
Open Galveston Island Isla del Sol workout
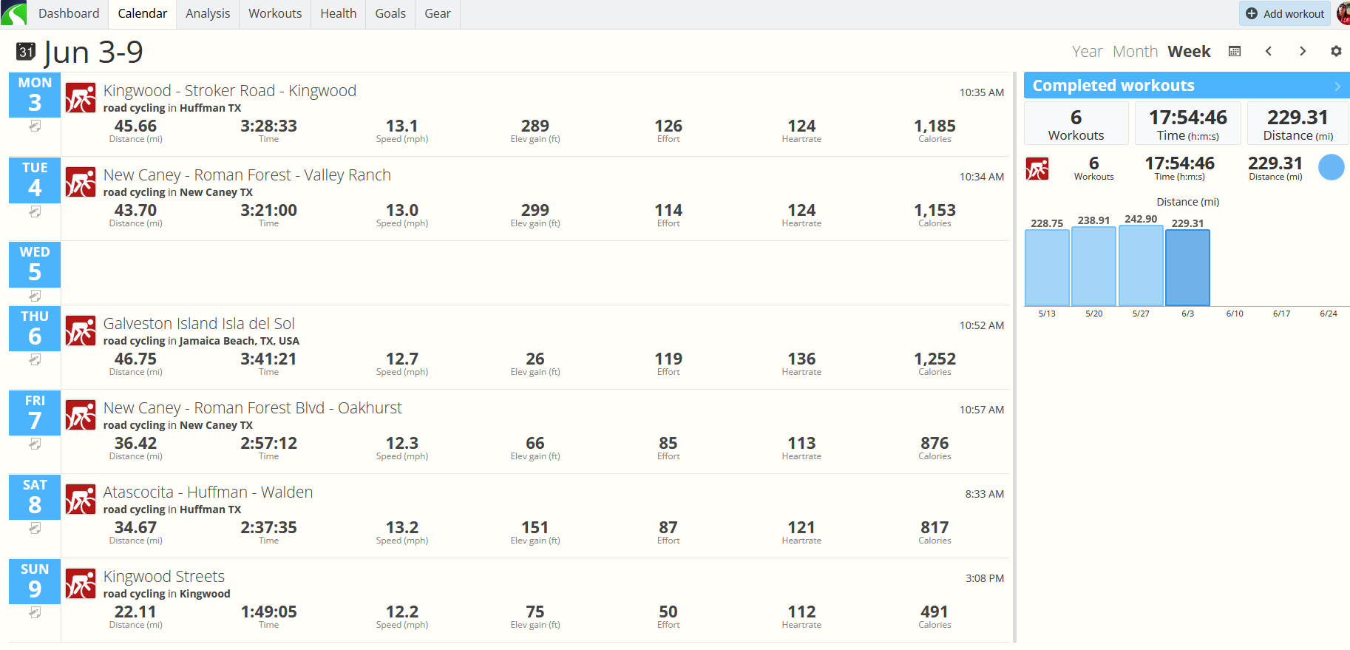coord(199,323)
